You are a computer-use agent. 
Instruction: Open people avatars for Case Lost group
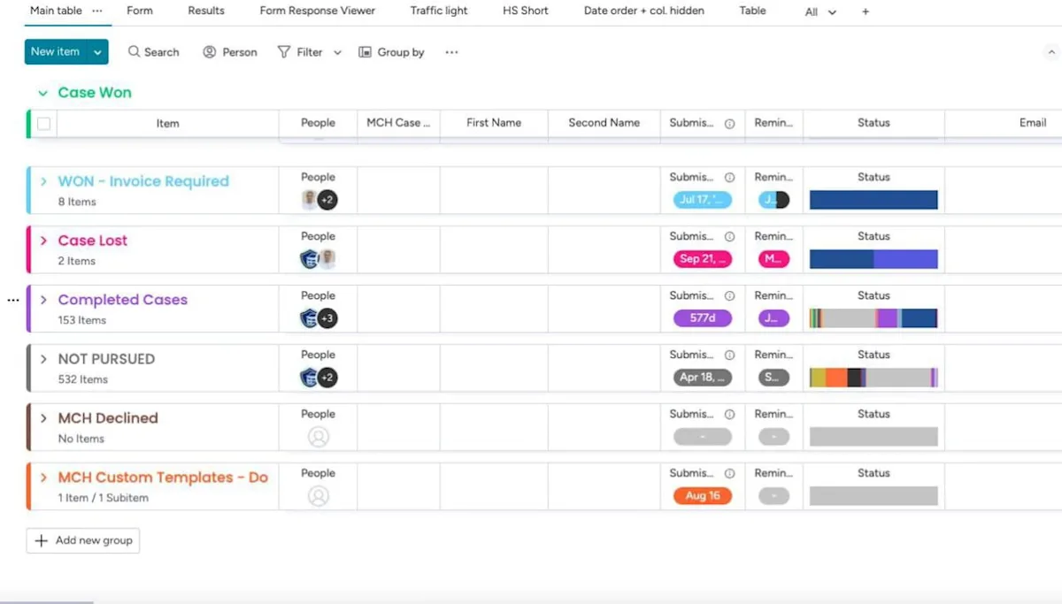tap(318, 259)
